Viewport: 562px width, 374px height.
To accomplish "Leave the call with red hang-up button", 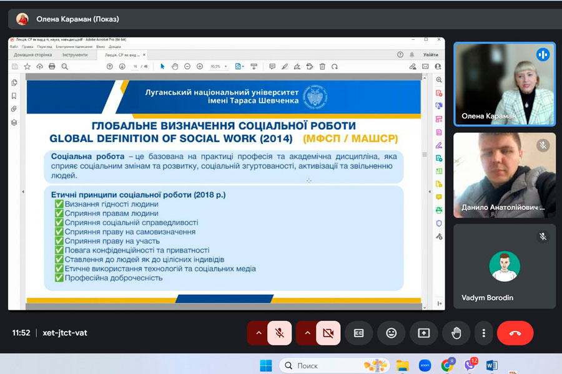I will (x=515, y=333).
